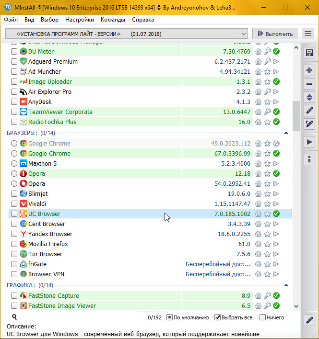Click the scrollbar down arrow

296,306
